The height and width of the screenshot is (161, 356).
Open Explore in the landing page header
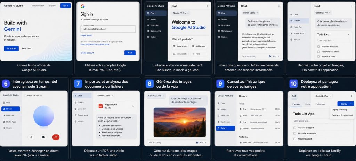(52, 6)
